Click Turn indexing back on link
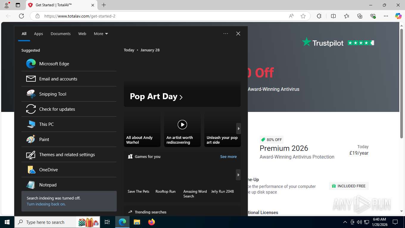This screenshot has width=405, height=228. tap(46, 204)
